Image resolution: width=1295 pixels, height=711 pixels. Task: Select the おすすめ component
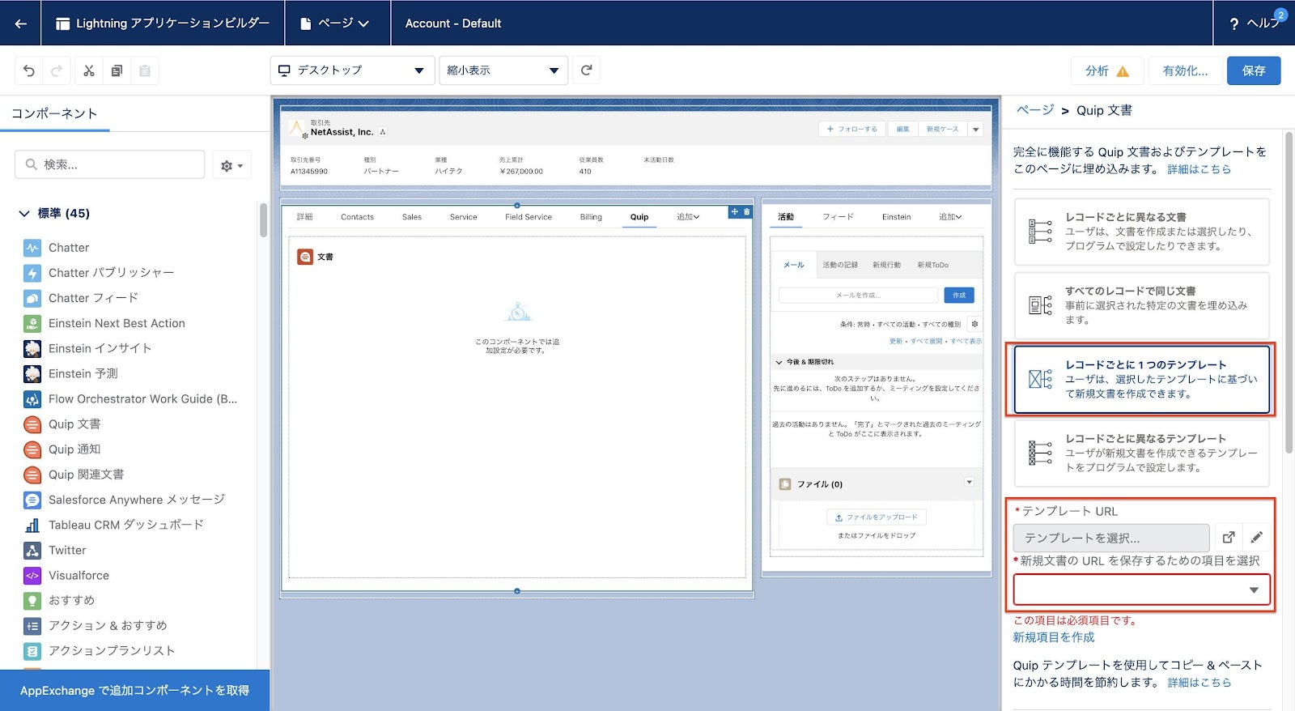60,601
